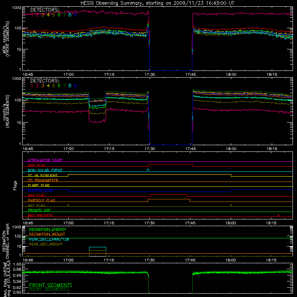Viewport: 297px width, 297px height.
Task: Click the REAR_DEC_WEIGHT legend label
Action: [x=46, y=244]
